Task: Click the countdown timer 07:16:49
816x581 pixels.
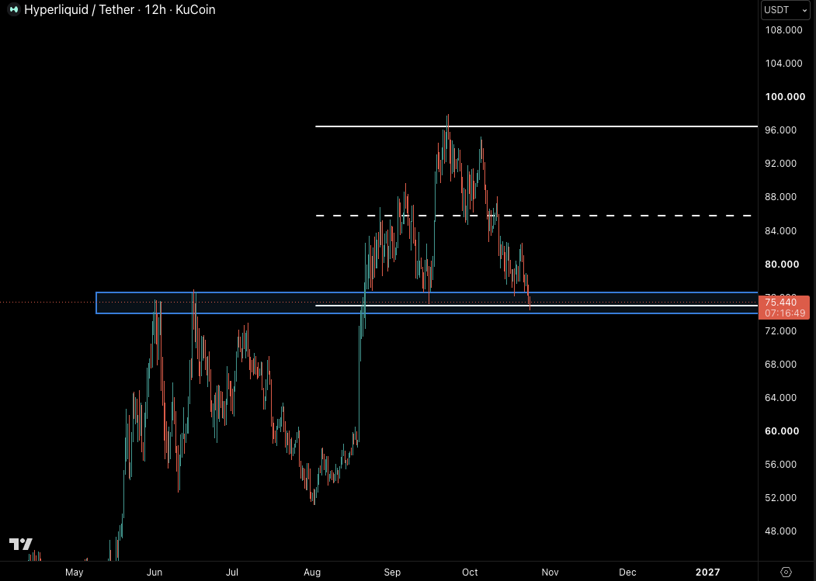Action: (785, 313)
